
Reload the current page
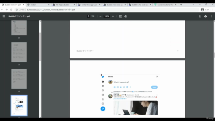[x=11, y=10]
